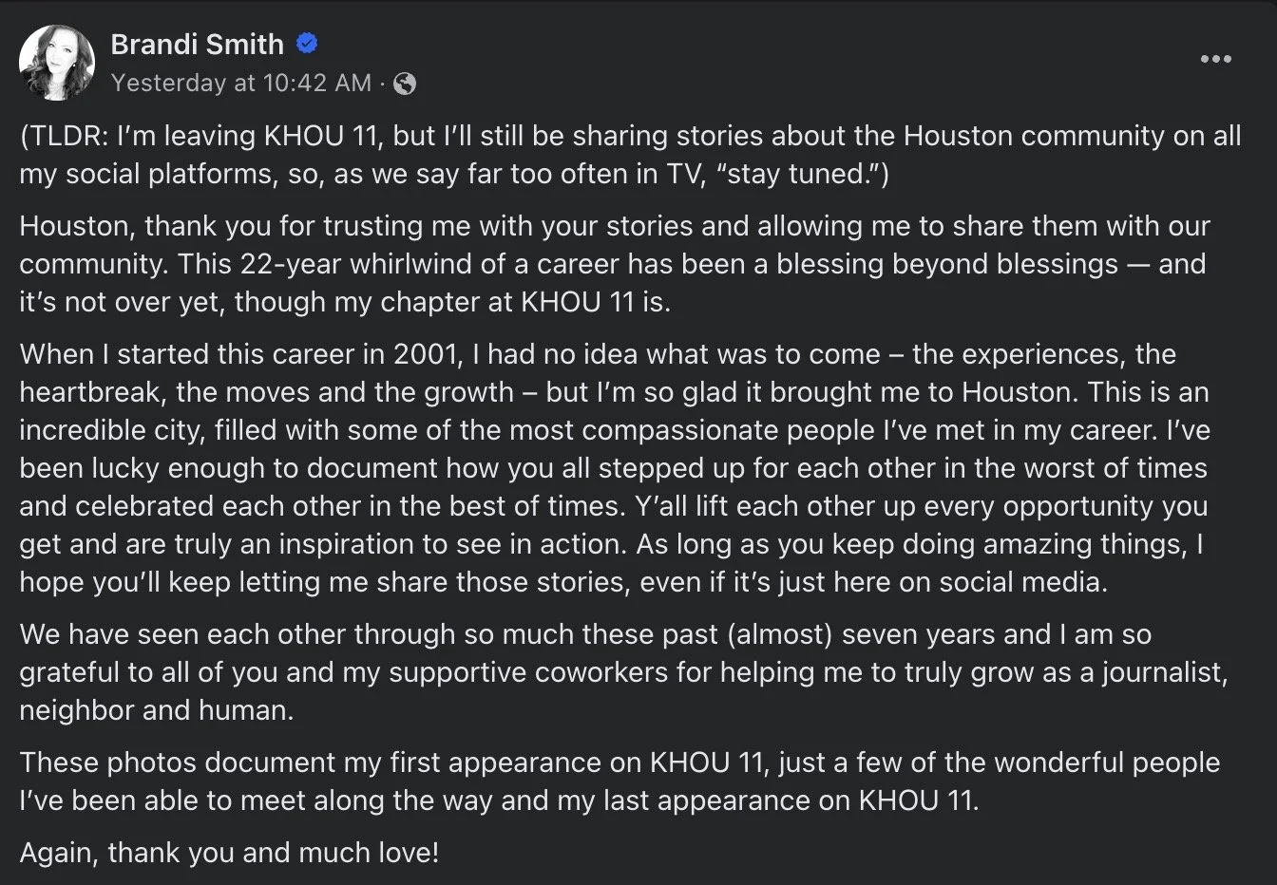The height and width of the screenshot is (885, 1277).
Task: Click the "Yesterday at 10:42 AM" timestamp
Action: tap(240, 84)
